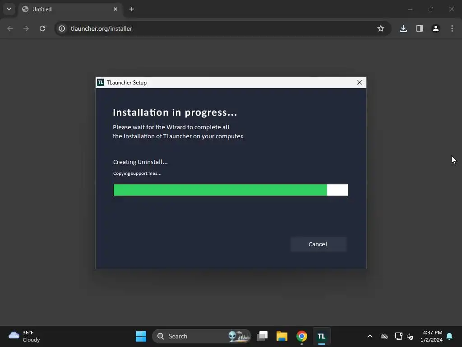Open the Windows Start menu
Viewport: 462px width, 347px height.
pos(141,336)
